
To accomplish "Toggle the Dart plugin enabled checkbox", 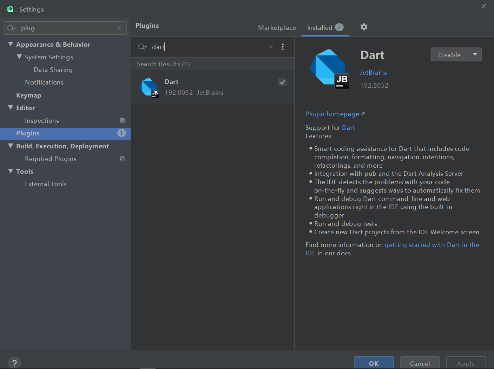I will [282, 82].
